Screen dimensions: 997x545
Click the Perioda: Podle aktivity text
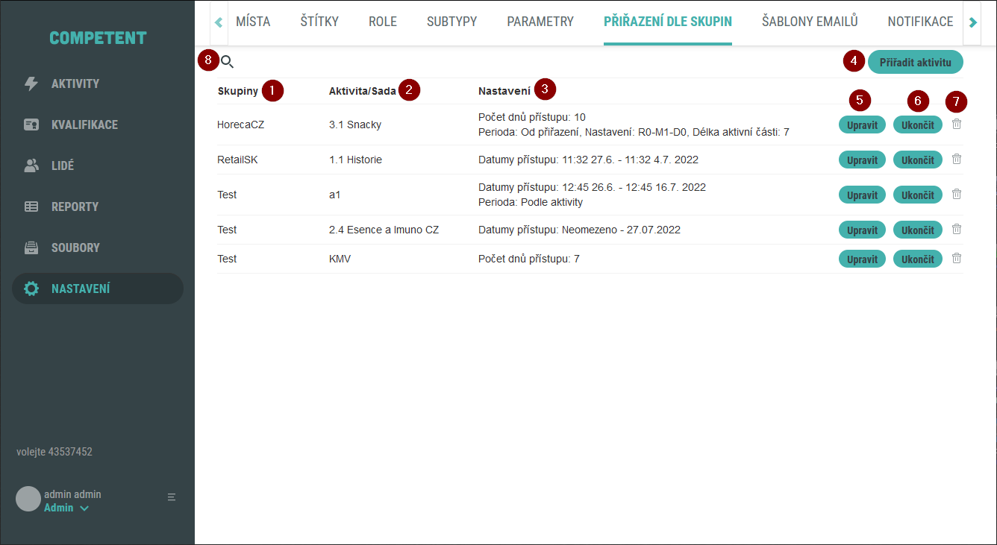pyautogui.click(x=531, y=202)
